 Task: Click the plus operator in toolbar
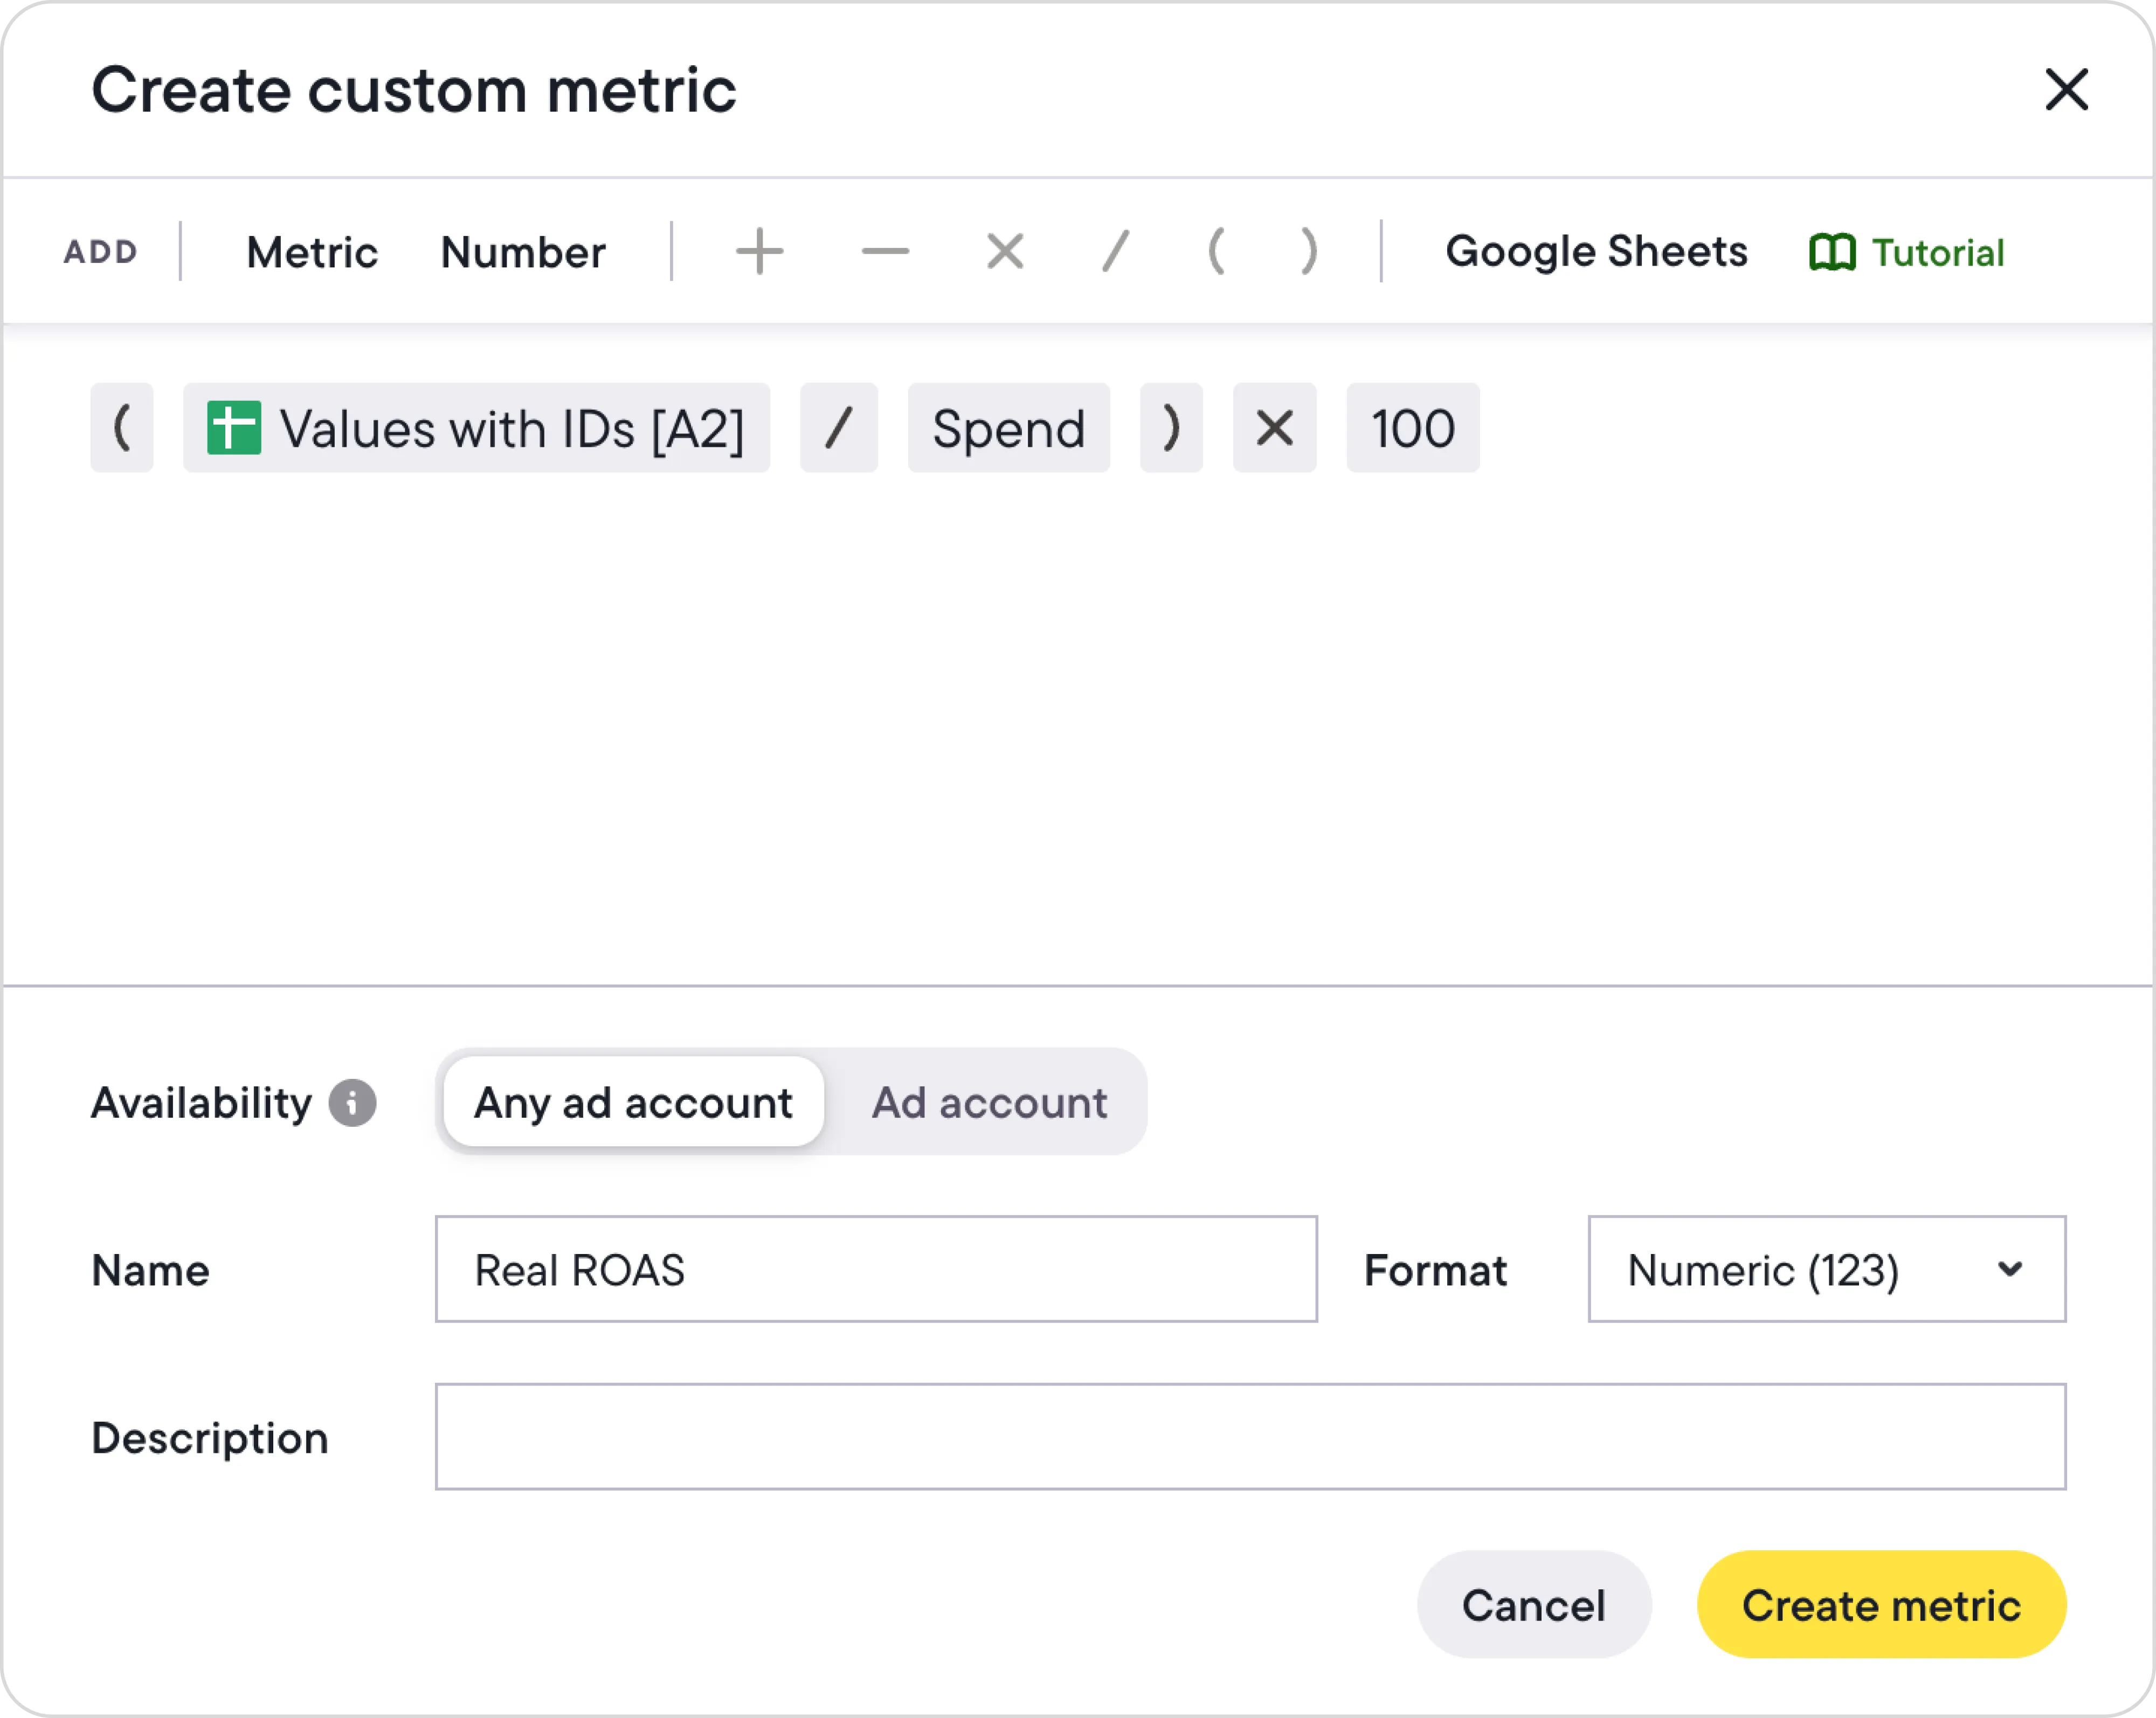759,251
